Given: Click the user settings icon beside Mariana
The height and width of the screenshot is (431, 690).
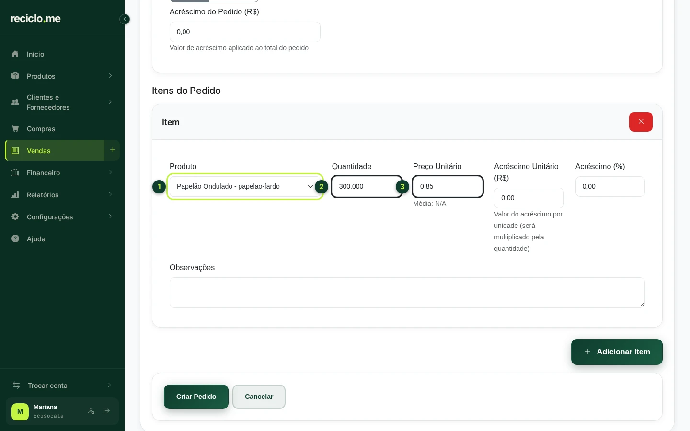Looking at the screenshot, I should 92,411.
